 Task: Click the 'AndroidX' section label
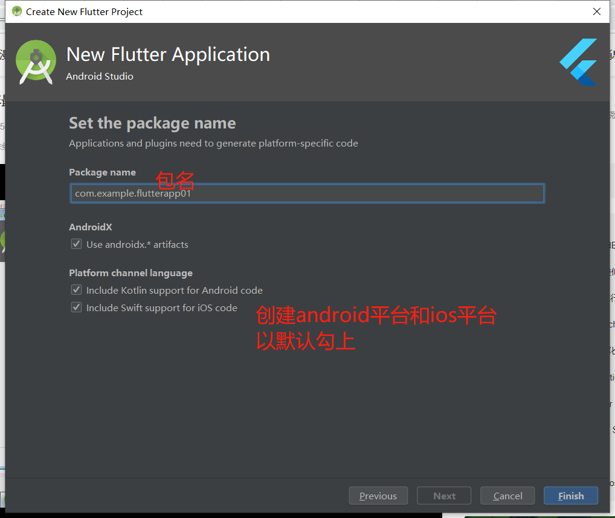91,227
